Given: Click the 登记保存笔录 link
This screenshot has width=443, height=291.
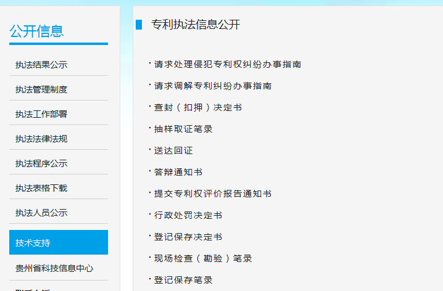Looking at the screenshot, I should point(183,280).
